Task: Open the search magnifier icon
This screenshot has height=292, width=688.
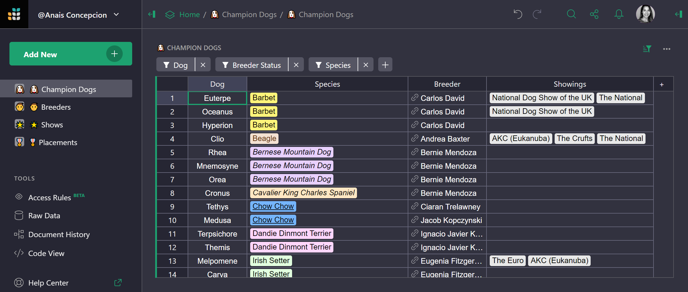Action: click(x=571, y=14)
